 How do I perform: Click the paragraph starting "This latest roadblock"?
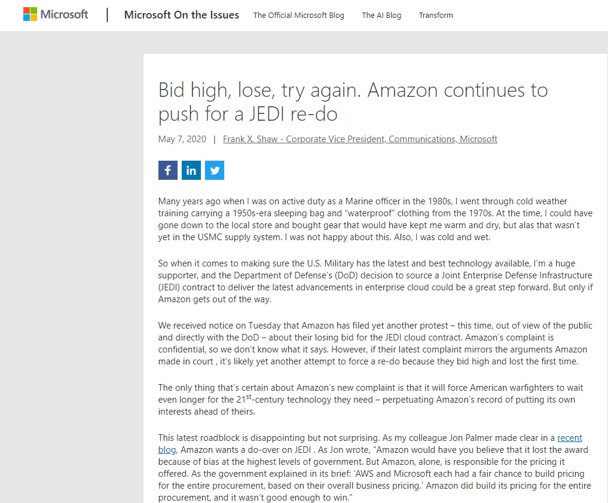(371, 468)
